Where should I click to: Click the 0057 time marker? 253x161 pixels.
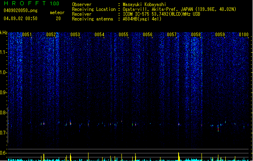(x=172, y=35)
